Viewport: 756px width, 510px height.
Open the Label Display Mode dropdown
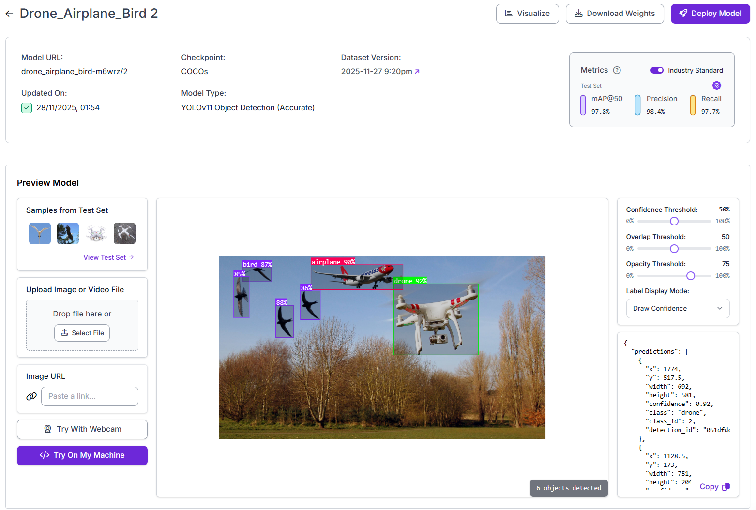point(678,309)
